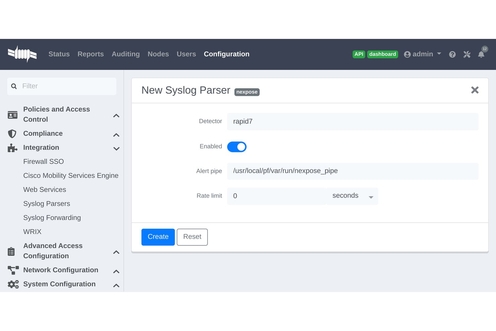
Task: Click the Integration puzzle piece icon
Action: [12, 148]
